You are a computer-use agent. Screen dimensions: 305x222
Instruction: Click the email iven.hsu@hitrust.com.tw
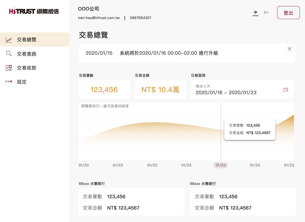click(99, 18)
